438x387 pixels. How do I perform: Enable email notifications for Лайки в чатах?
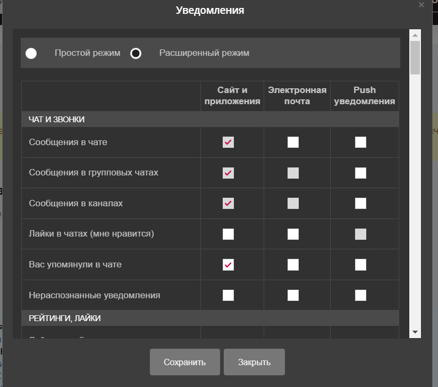pyautogui.click(x=293, y=234)
